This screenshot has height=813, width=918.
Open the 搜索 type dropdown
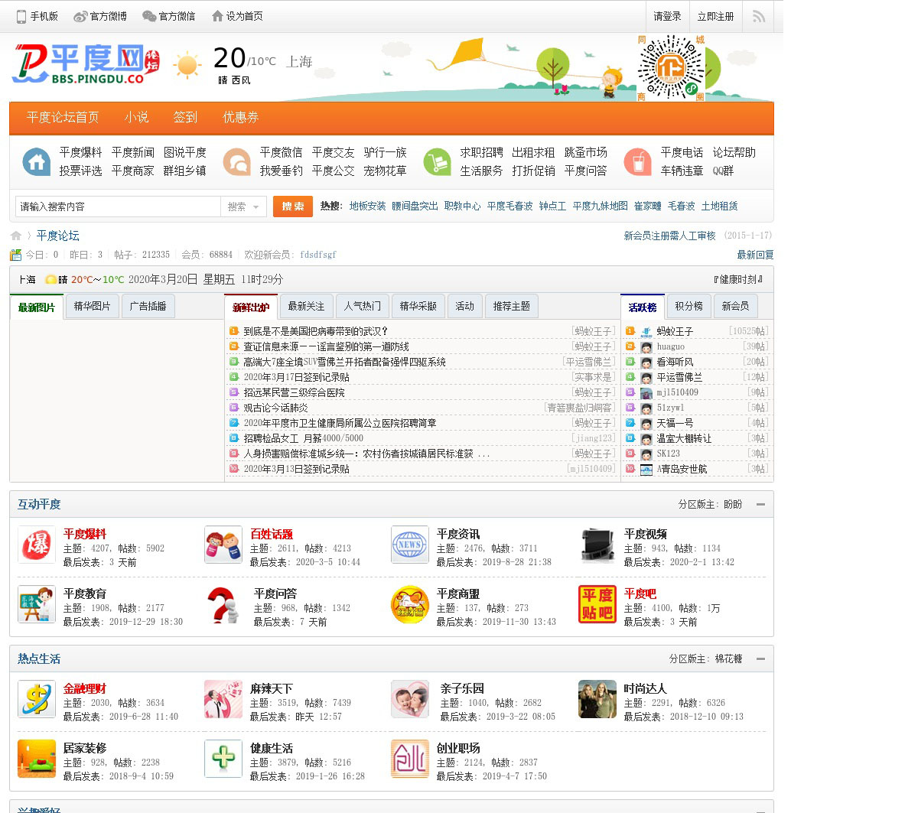click(x=243, y=207)
